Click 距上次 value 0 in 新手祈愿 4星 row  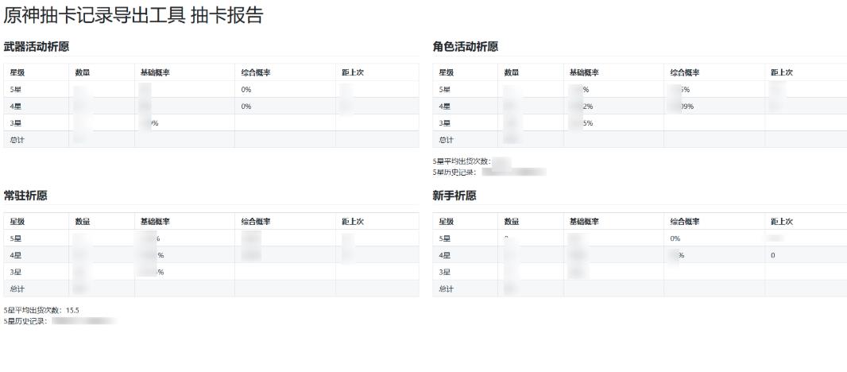pos(773,255)
